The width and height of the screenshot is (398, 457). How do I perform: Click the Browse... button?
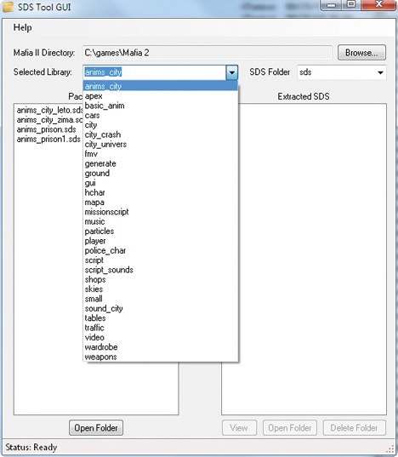(x=361, y=53)
